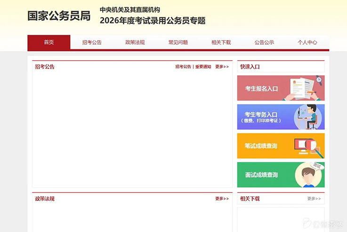Click the 首页 navigation tab
The height and width of the screenshot is (232, 347).
[x=49, y=42]
